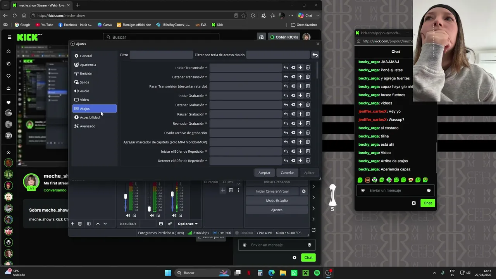
Task: Click Chat send button in popout chat
Action: [428, 203]
